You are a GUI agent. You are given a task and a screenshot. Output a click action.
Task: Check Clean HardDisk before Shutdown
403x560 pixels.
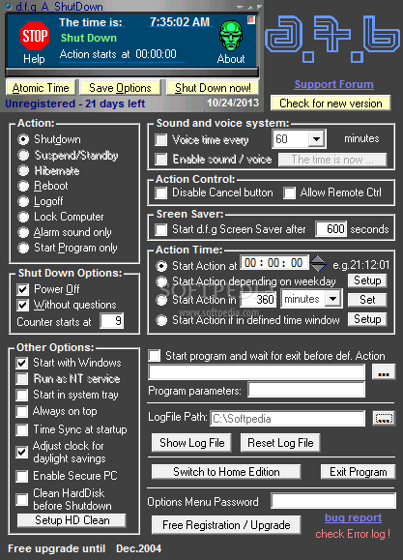pos(22,499)
